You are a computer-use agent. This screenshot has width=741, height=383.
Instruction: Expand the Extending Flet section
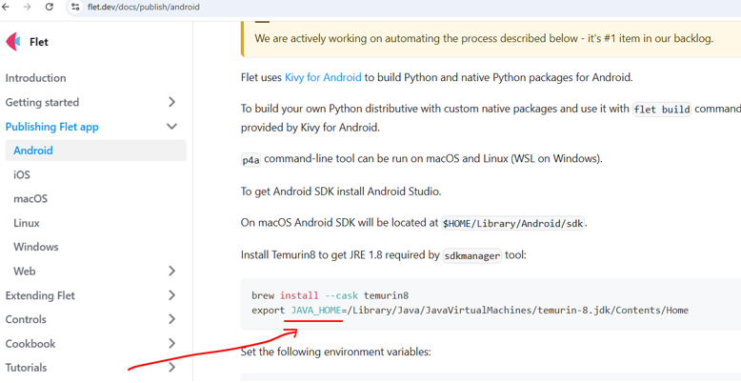pyautogui.click(x=171, y=295)
